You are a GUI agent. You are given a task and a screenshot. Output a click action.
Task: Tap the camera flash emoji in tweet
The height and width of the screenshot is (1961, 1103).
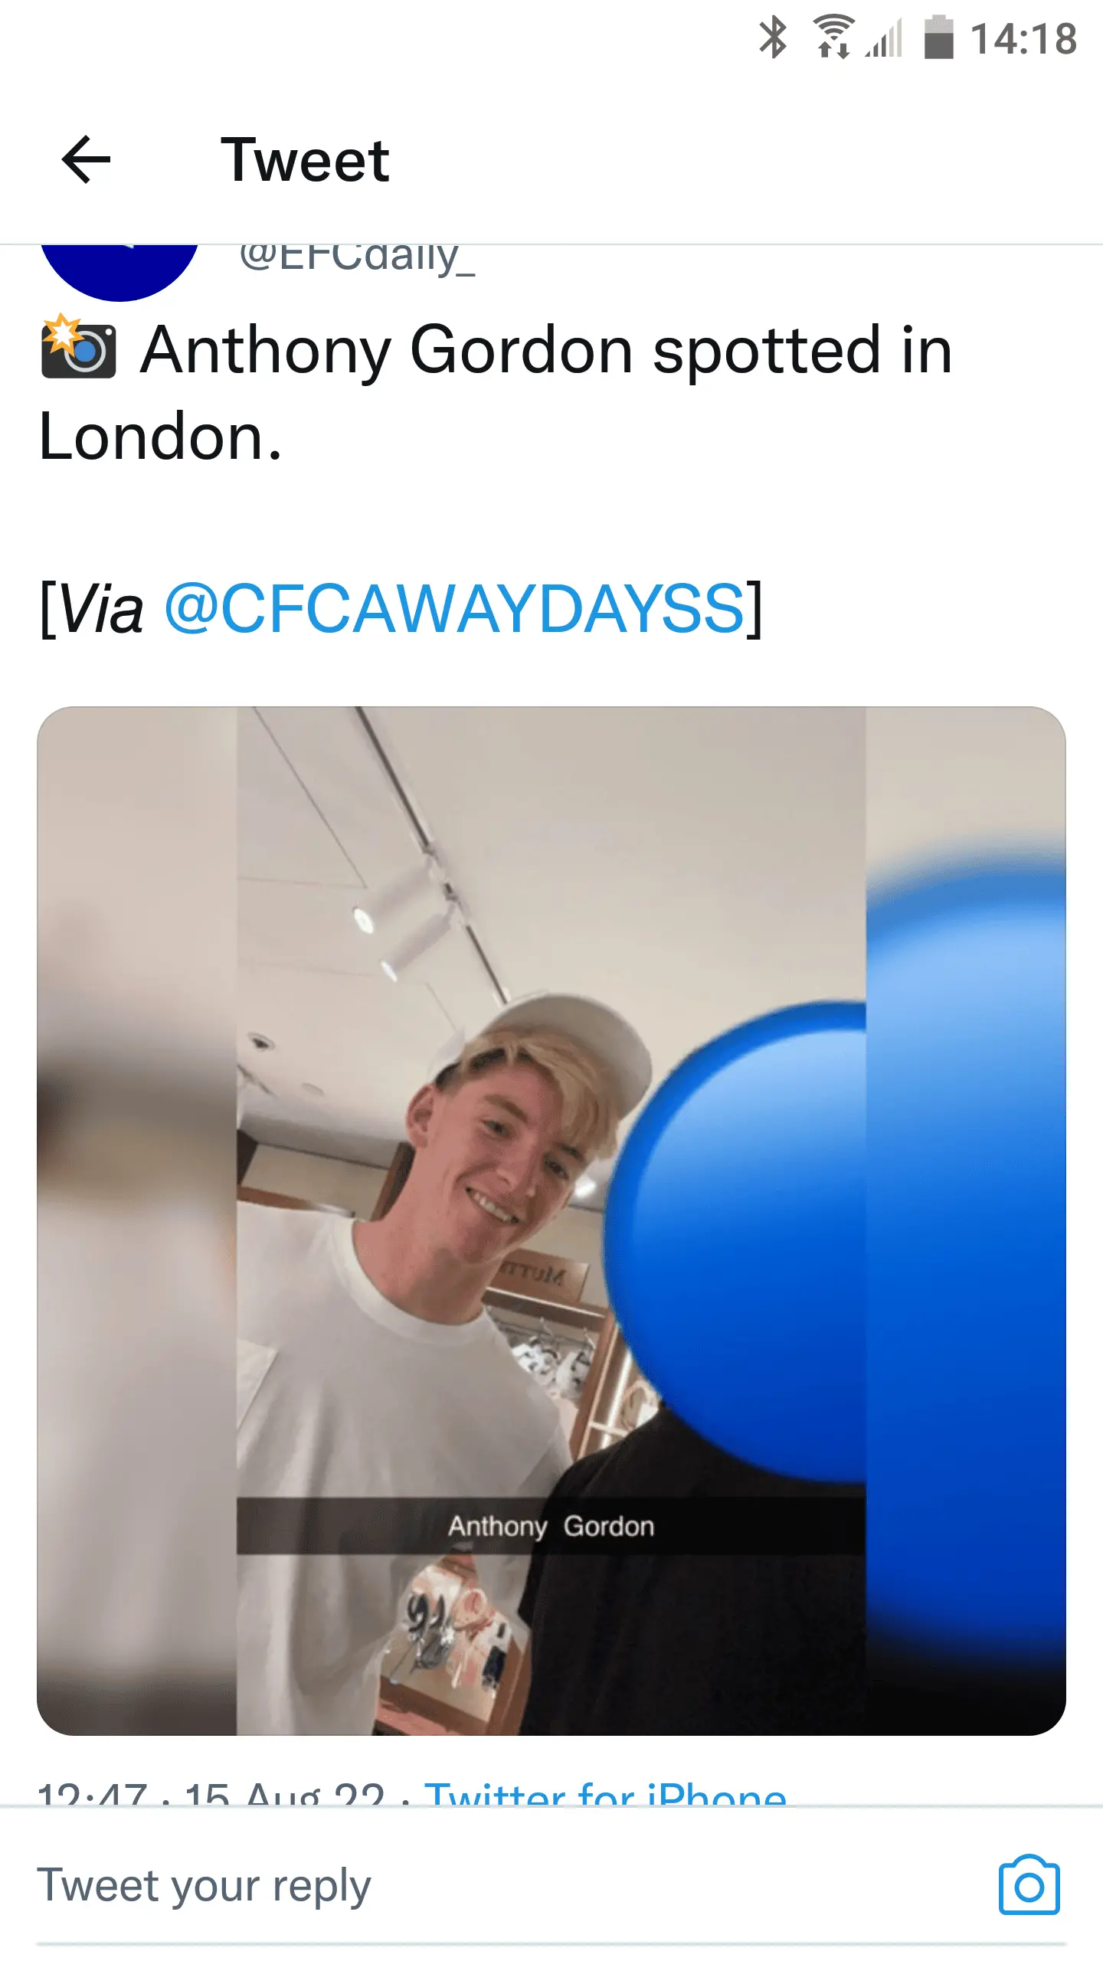[x=78, y=346]
